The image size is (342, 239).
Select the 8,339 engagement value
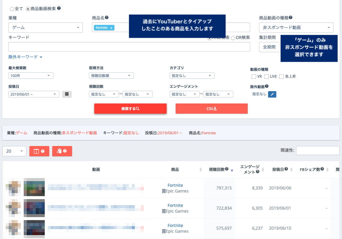[x=257, y=188]
